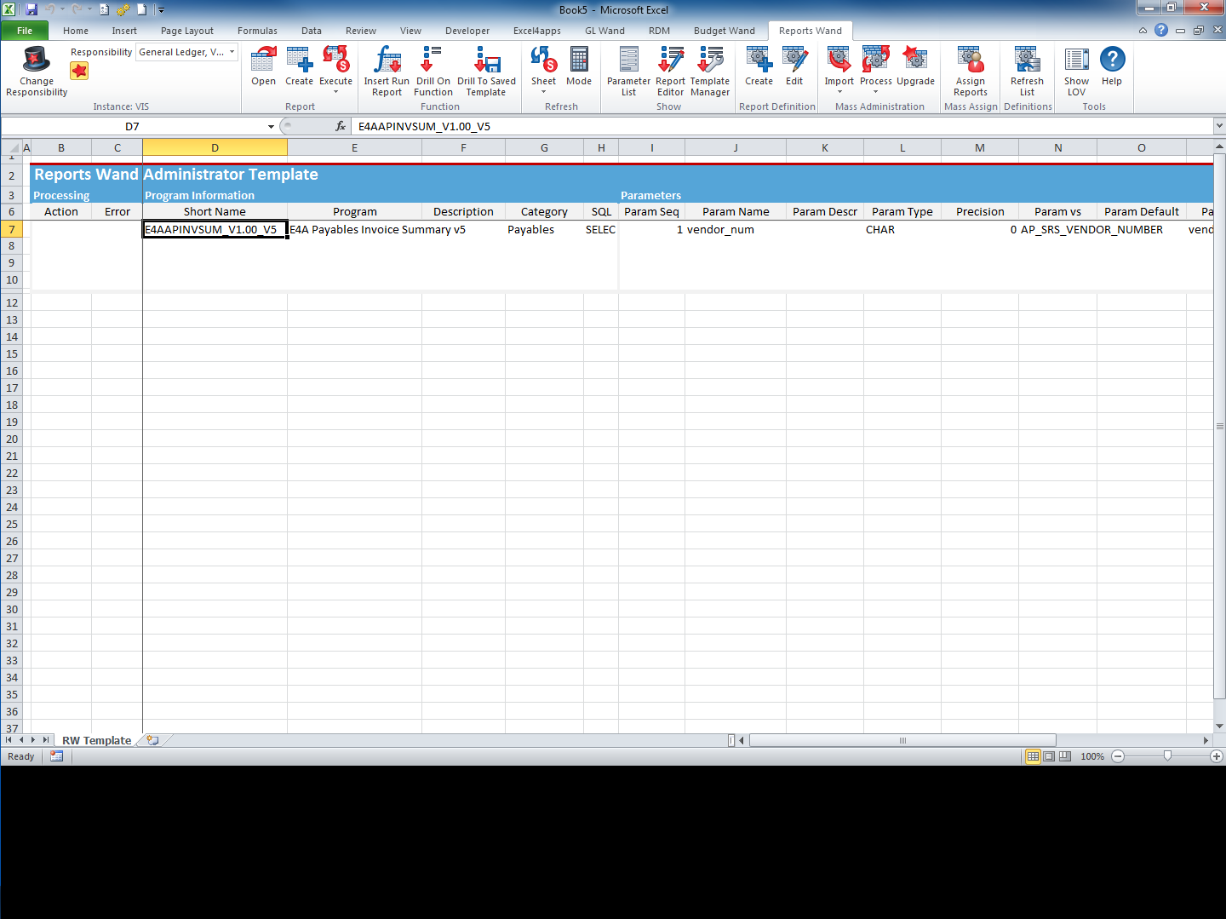Image resolution: width=1226 pixels, height=919 pixels.
Task: Click the Mode calculator icon
Action: 579,60
